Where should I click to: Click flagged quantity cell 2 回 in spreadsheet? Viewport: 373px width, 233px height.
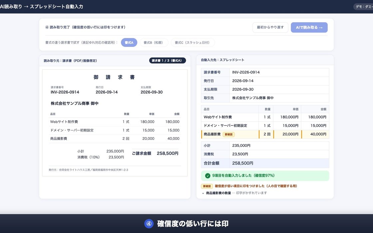[x=266, y=134]
